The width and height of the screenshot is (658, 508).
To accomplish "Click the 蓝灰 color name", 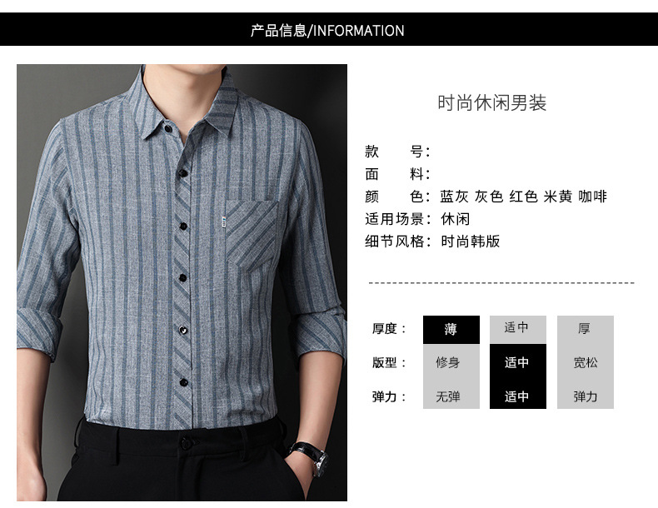I will coord(454,197).
